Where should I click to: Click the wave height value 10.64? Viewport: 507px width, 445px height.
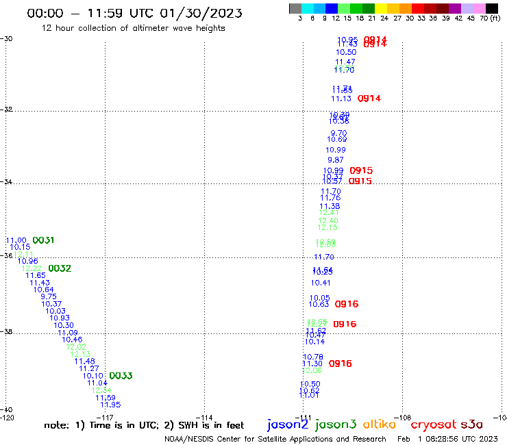click(x=44, y=290)
